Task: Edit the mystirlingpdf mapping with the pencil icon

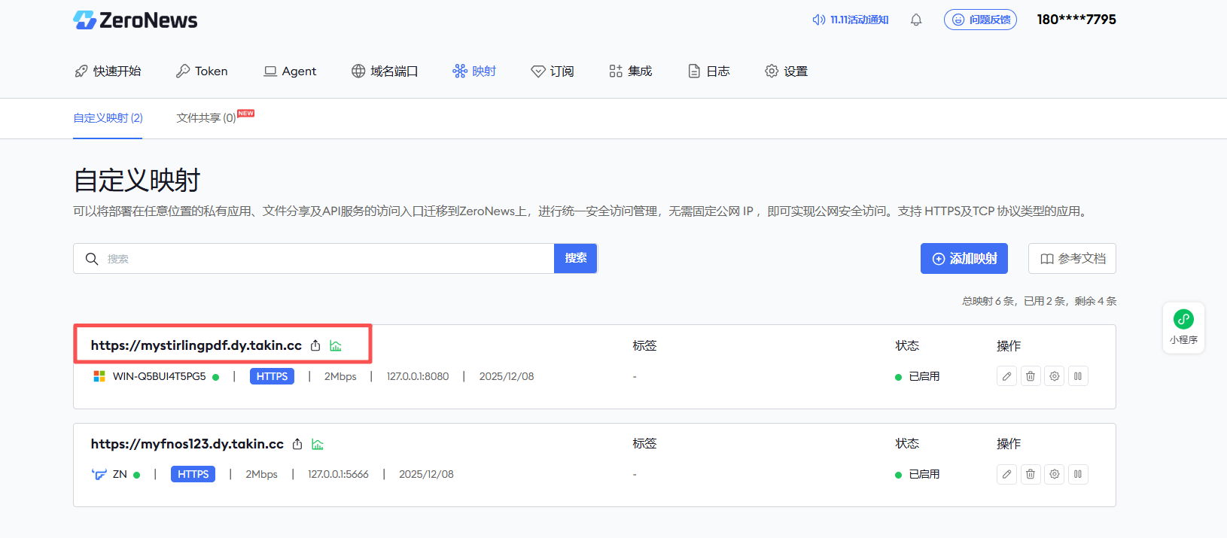Action: coord(1006,376)
